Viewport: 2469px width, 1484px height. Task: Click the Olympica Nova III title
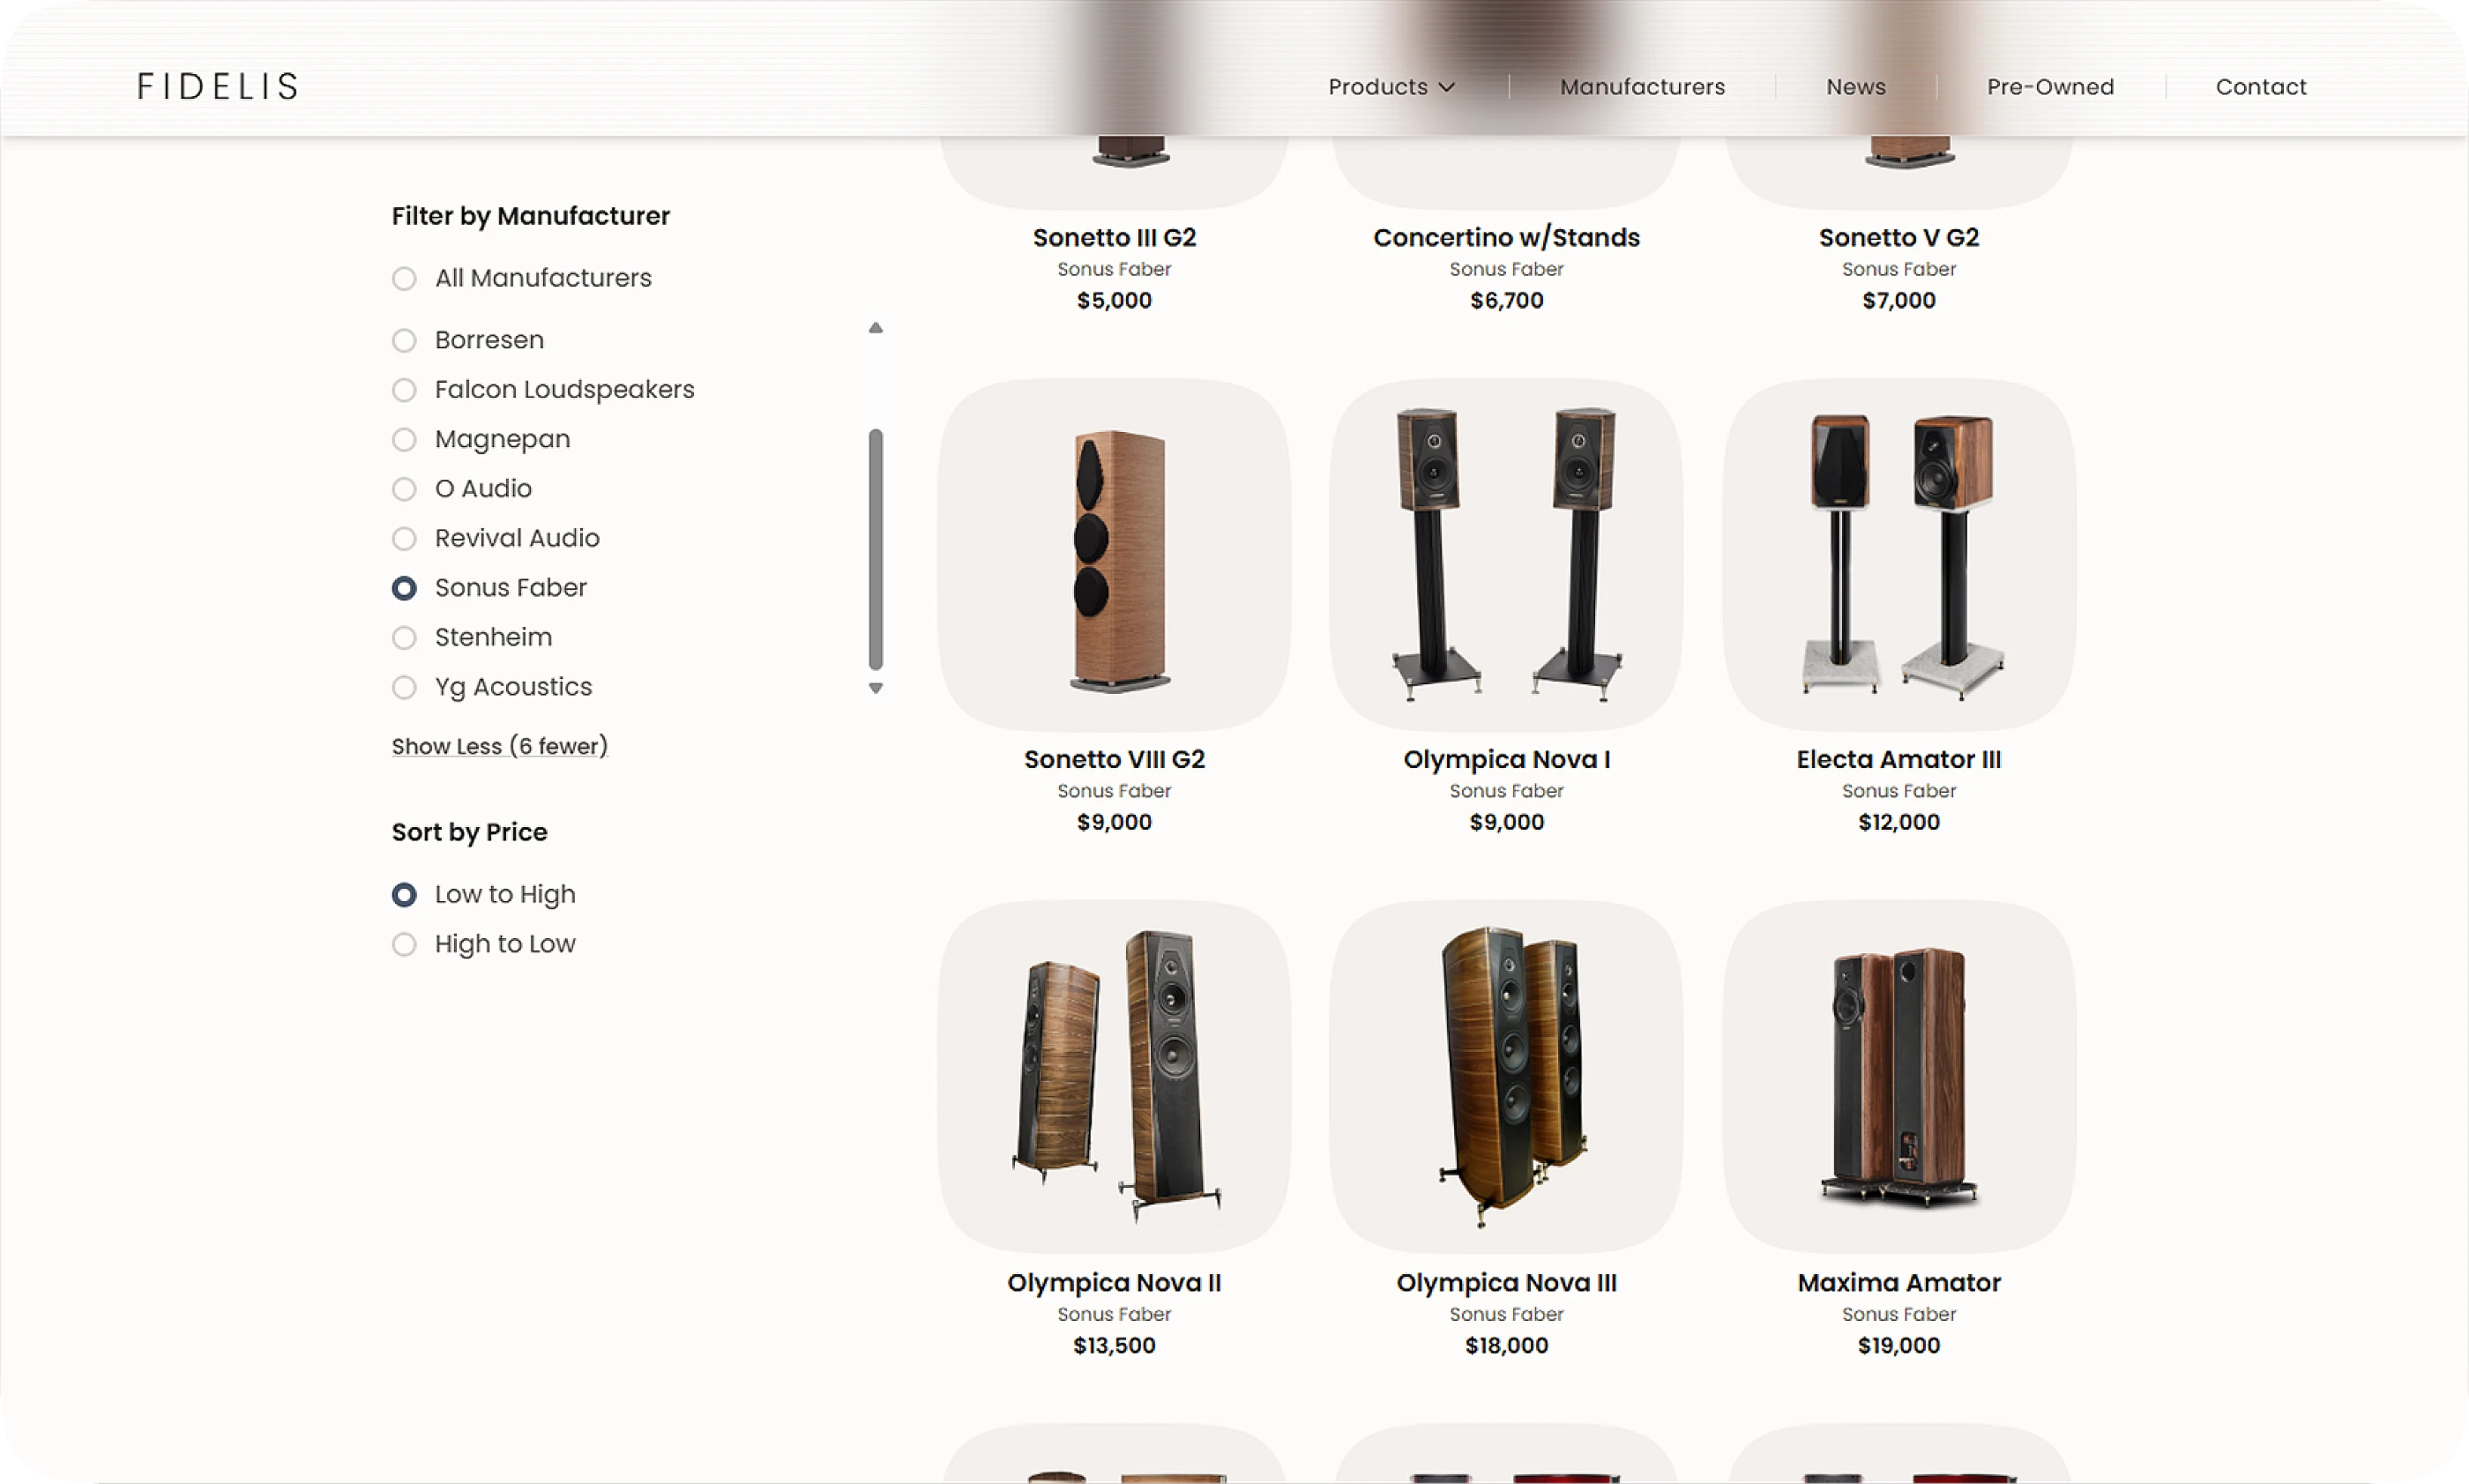(x=1506, y=1283)
